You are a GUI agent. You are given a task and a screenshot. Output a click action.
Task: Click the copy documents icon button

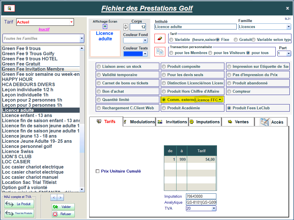pyautogui.click(x=160, y=51)
